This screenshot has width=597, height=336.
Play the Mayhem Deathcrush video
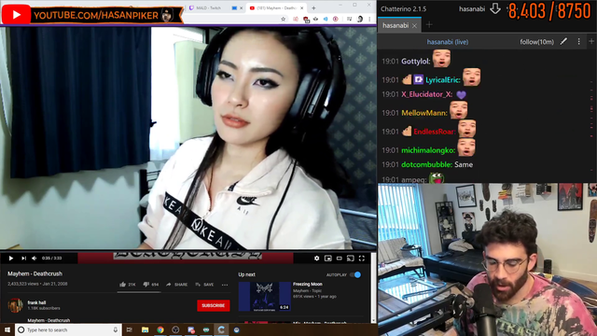click(x=10, y=259)
